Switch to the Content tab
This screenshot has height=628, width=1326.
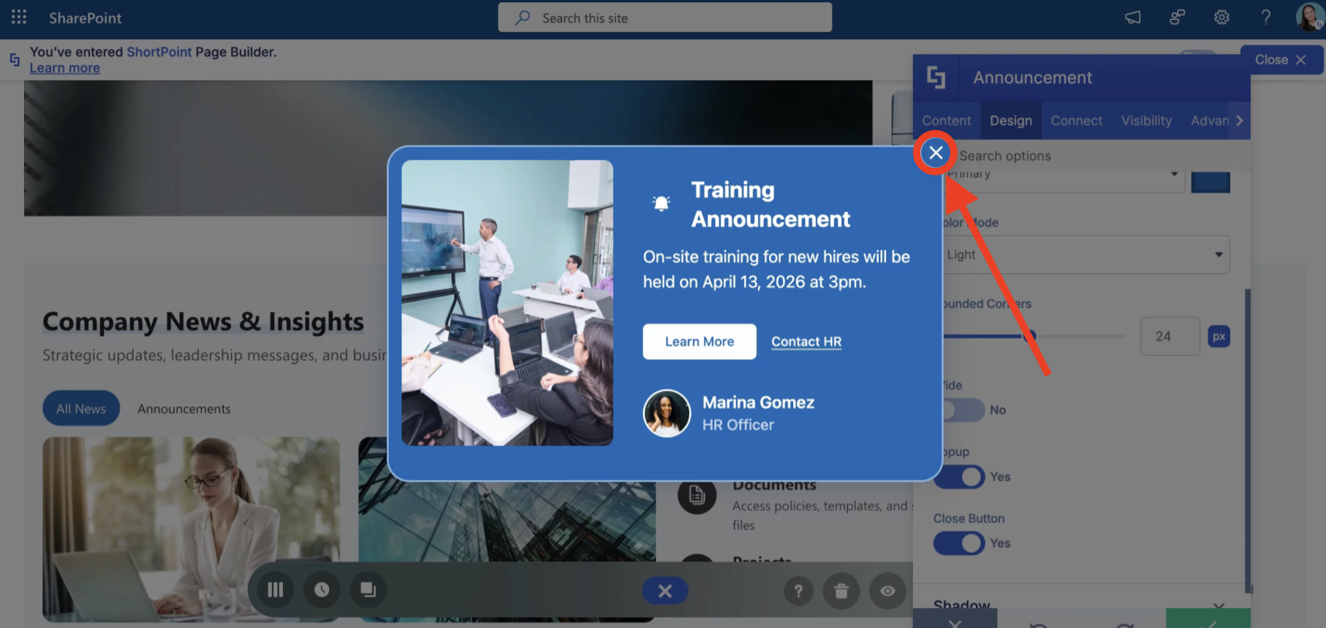tap(947, 120)
